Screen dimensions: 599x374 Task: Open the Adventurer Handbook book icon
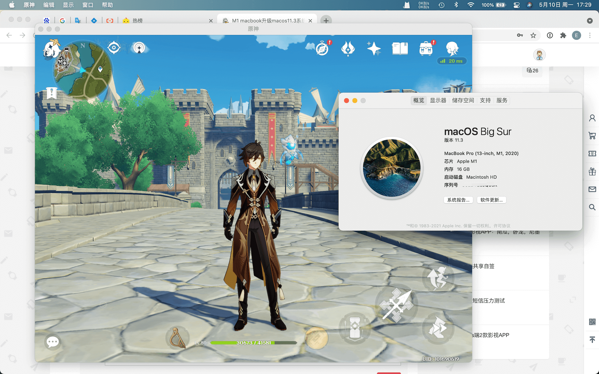400,49
